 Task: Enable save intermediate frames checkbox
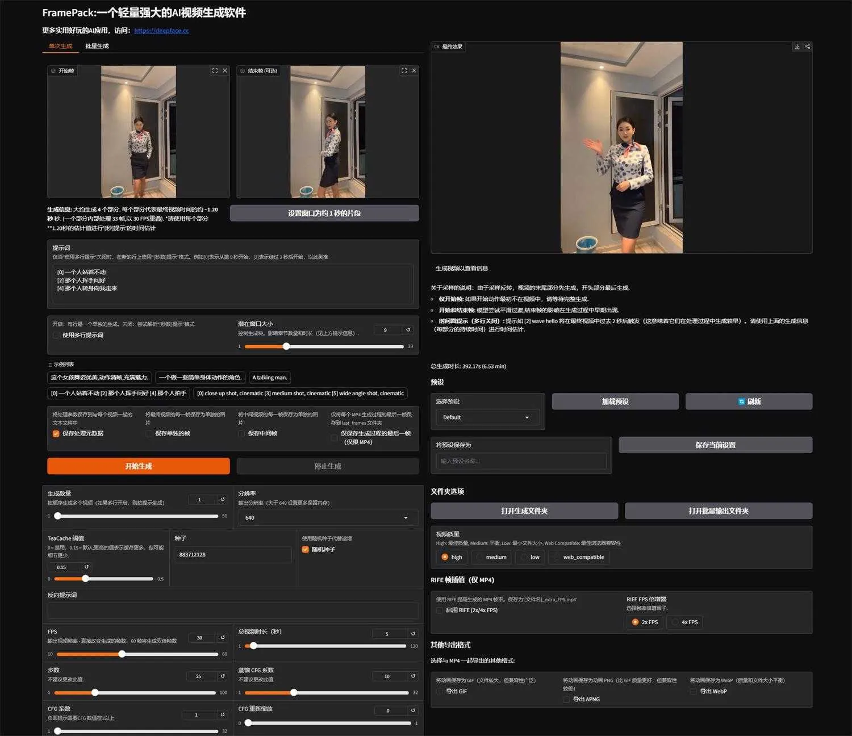point(241,433)
